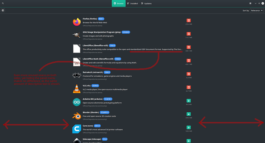Click 'Frontend for emulators' description text
Screen dimensions: 265x143
pyautogui.click(x=107, y=76)
